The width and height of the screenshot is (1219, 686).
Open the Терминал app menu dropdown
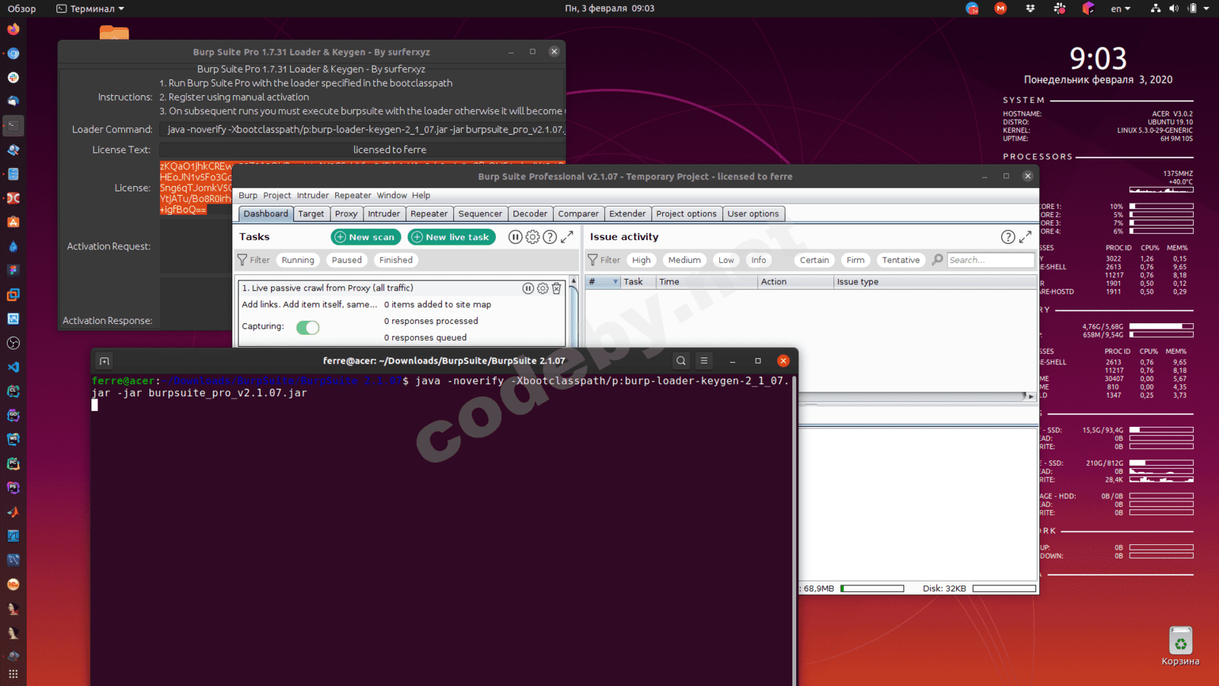[x=91, y=8]
